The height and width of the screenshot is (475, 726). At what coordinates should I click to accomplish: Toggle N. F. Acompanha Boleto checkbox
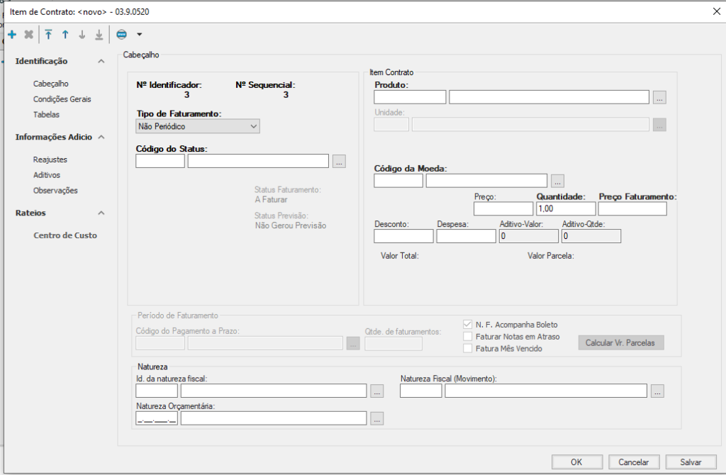(x=467, y=325)
